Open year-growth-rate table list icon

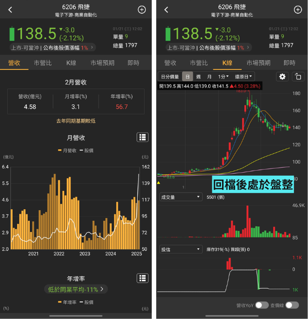(143, 278)
